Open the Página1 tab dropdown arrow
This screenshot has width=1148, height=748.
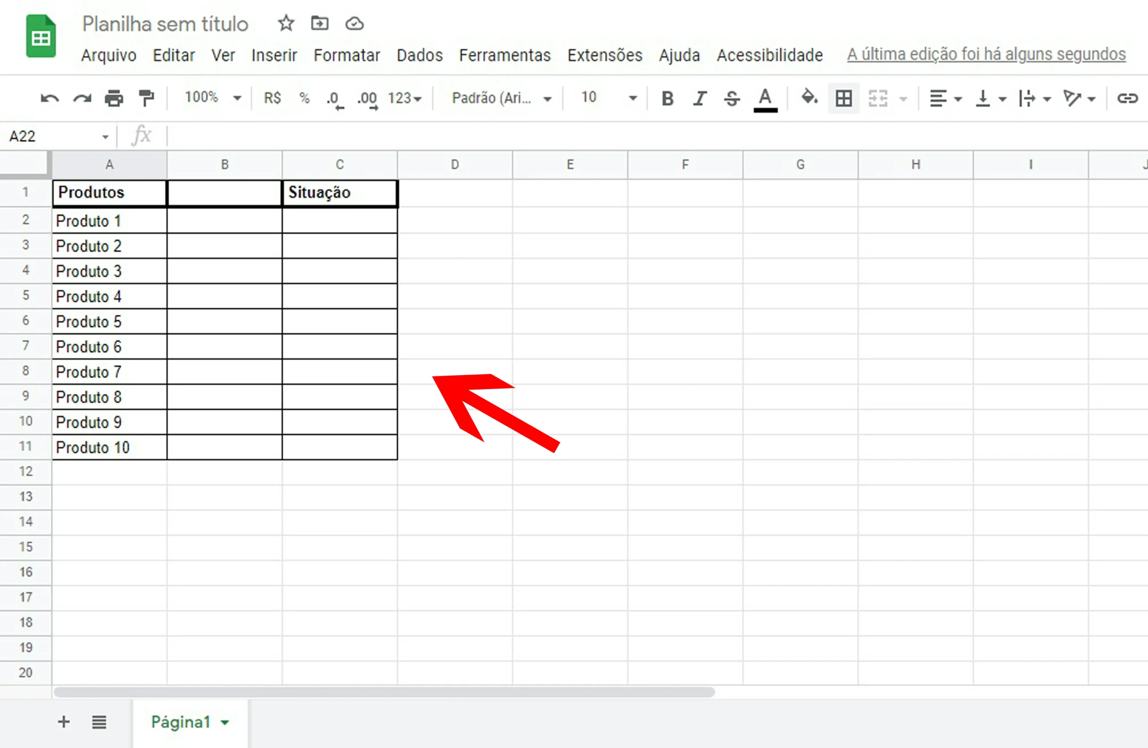(x=225, y=722)
